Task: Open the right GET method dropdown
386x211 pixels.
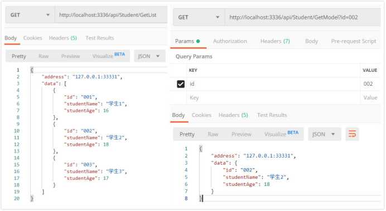Action: pos(199,17)
